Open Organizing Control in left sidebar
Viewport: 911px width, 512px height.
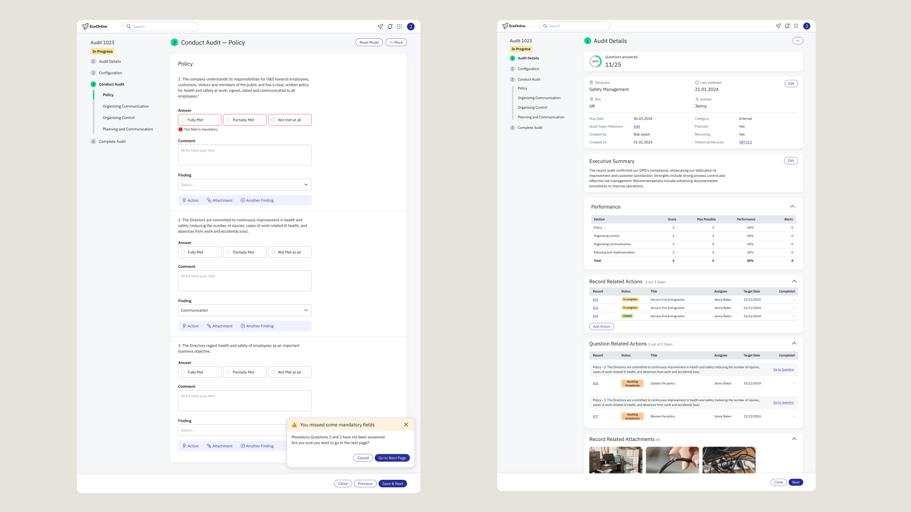[119, 118]
